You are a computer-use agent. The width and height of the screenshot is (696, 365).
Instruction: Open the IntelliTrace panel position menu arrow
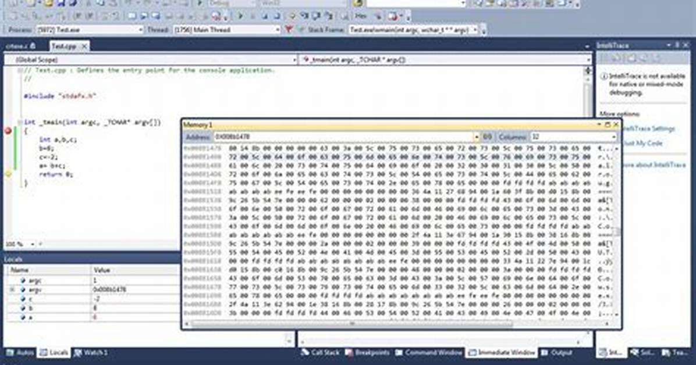click(669, 45)
